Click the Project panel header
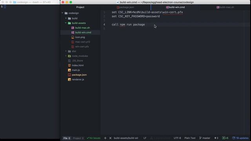The height and width of the screenshot is (141, 251). pyautogui.click(x=80, y=7)
